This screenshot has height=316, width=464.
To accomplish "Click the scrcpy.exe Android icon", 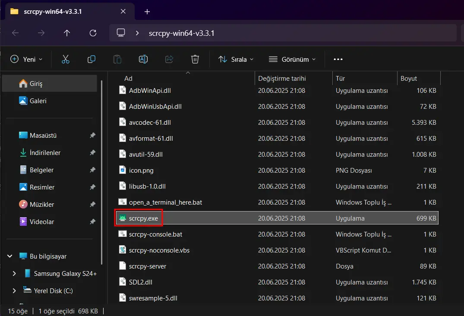I will coord(123,218).
